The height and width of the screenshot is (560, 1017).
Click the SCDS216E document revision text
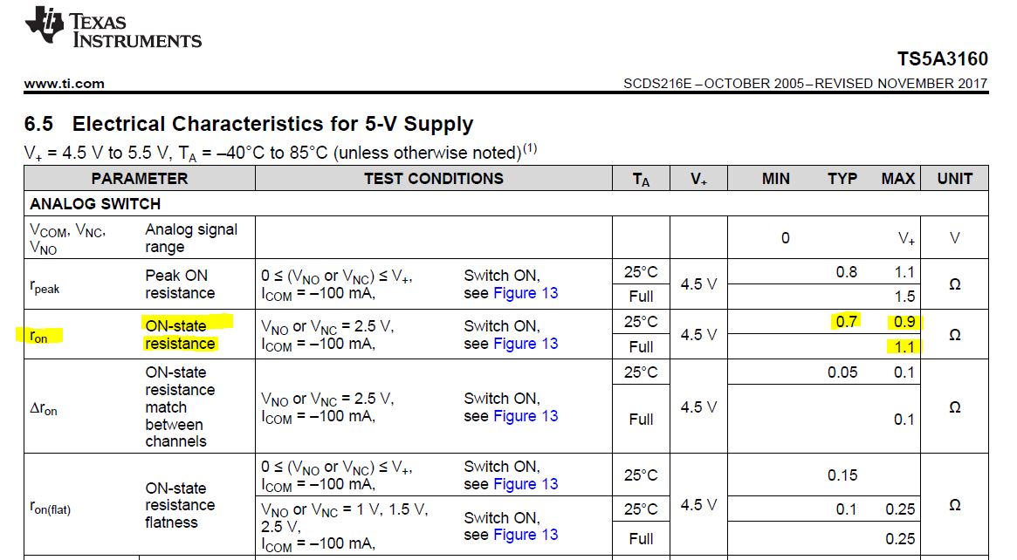805,84
